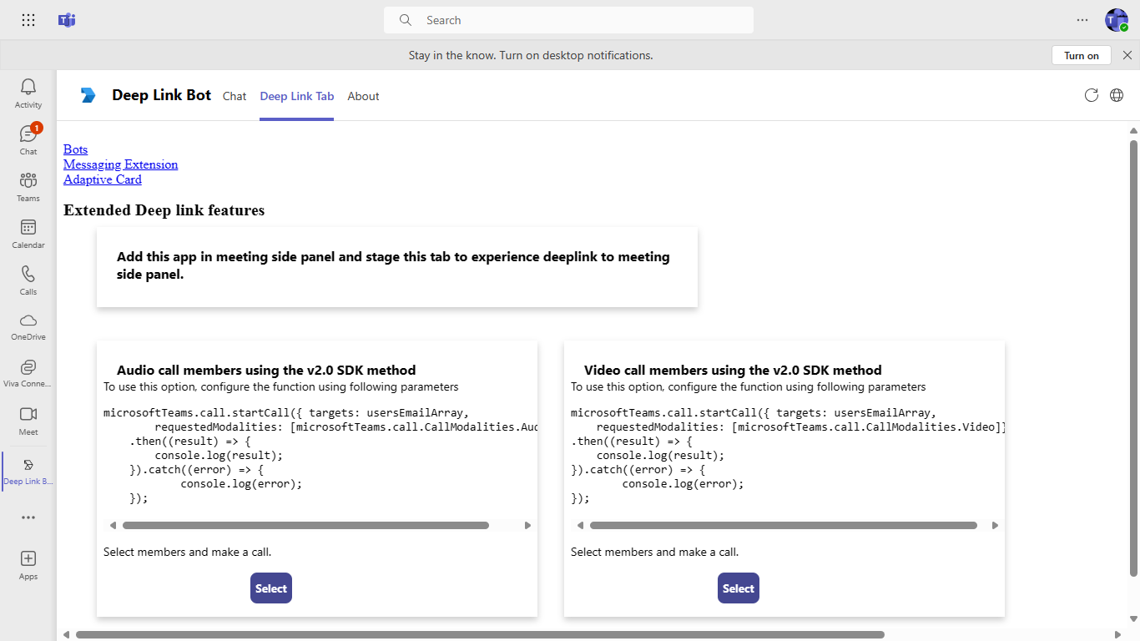Open OneDrive from the sidebar
1140x641 pixels.
click(28, 326)
